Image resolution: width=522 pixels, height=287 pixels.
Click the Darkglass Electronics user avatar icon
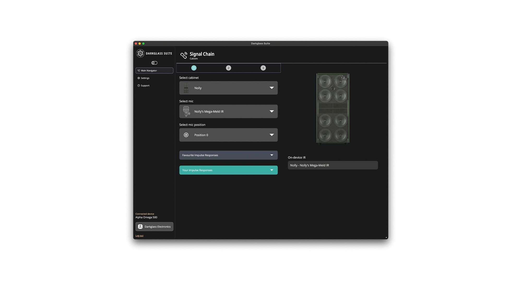tap(140, 227)
